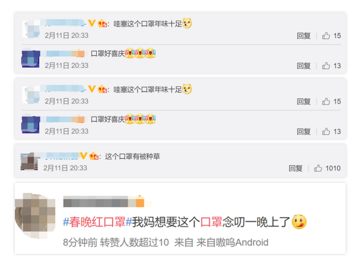Like the first comment with 15 likes
Viewport: 361px width, 263px height.
326,35
